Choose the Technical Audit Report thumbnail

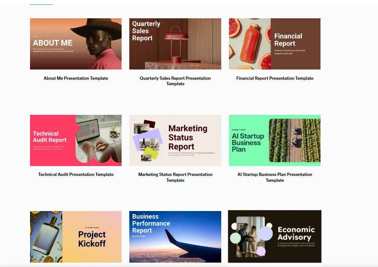[76, 140]
